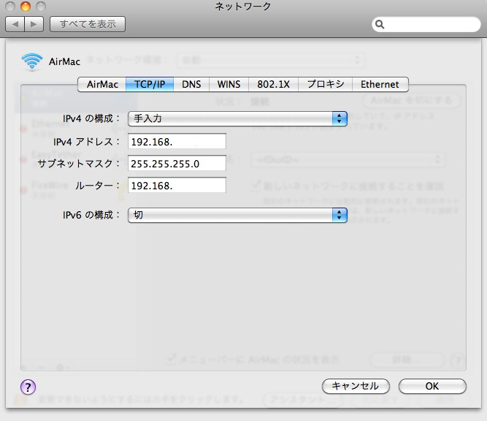This screenshot has height=421, width=487.
Task: Click the yellow minimize window button
Action: 26,7
